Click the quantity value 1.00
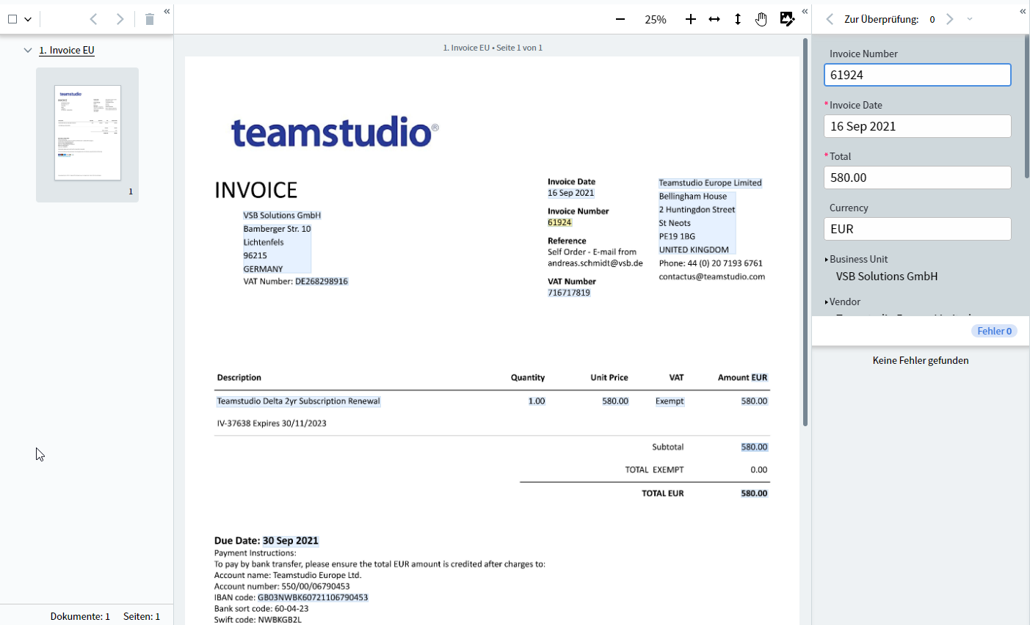This screenshot has width=1030, height=625. coord(537,401)
